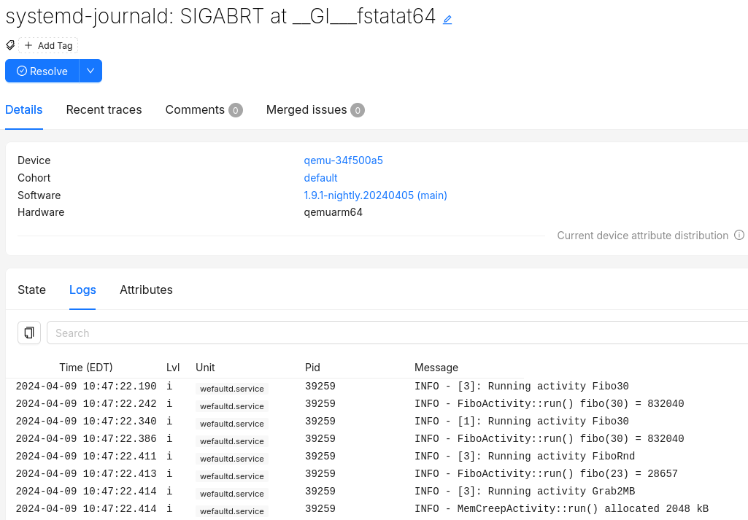748x520 pixels.
Task: Open the qemu-34f500a5 device link
Action: [x=343, y=160]
